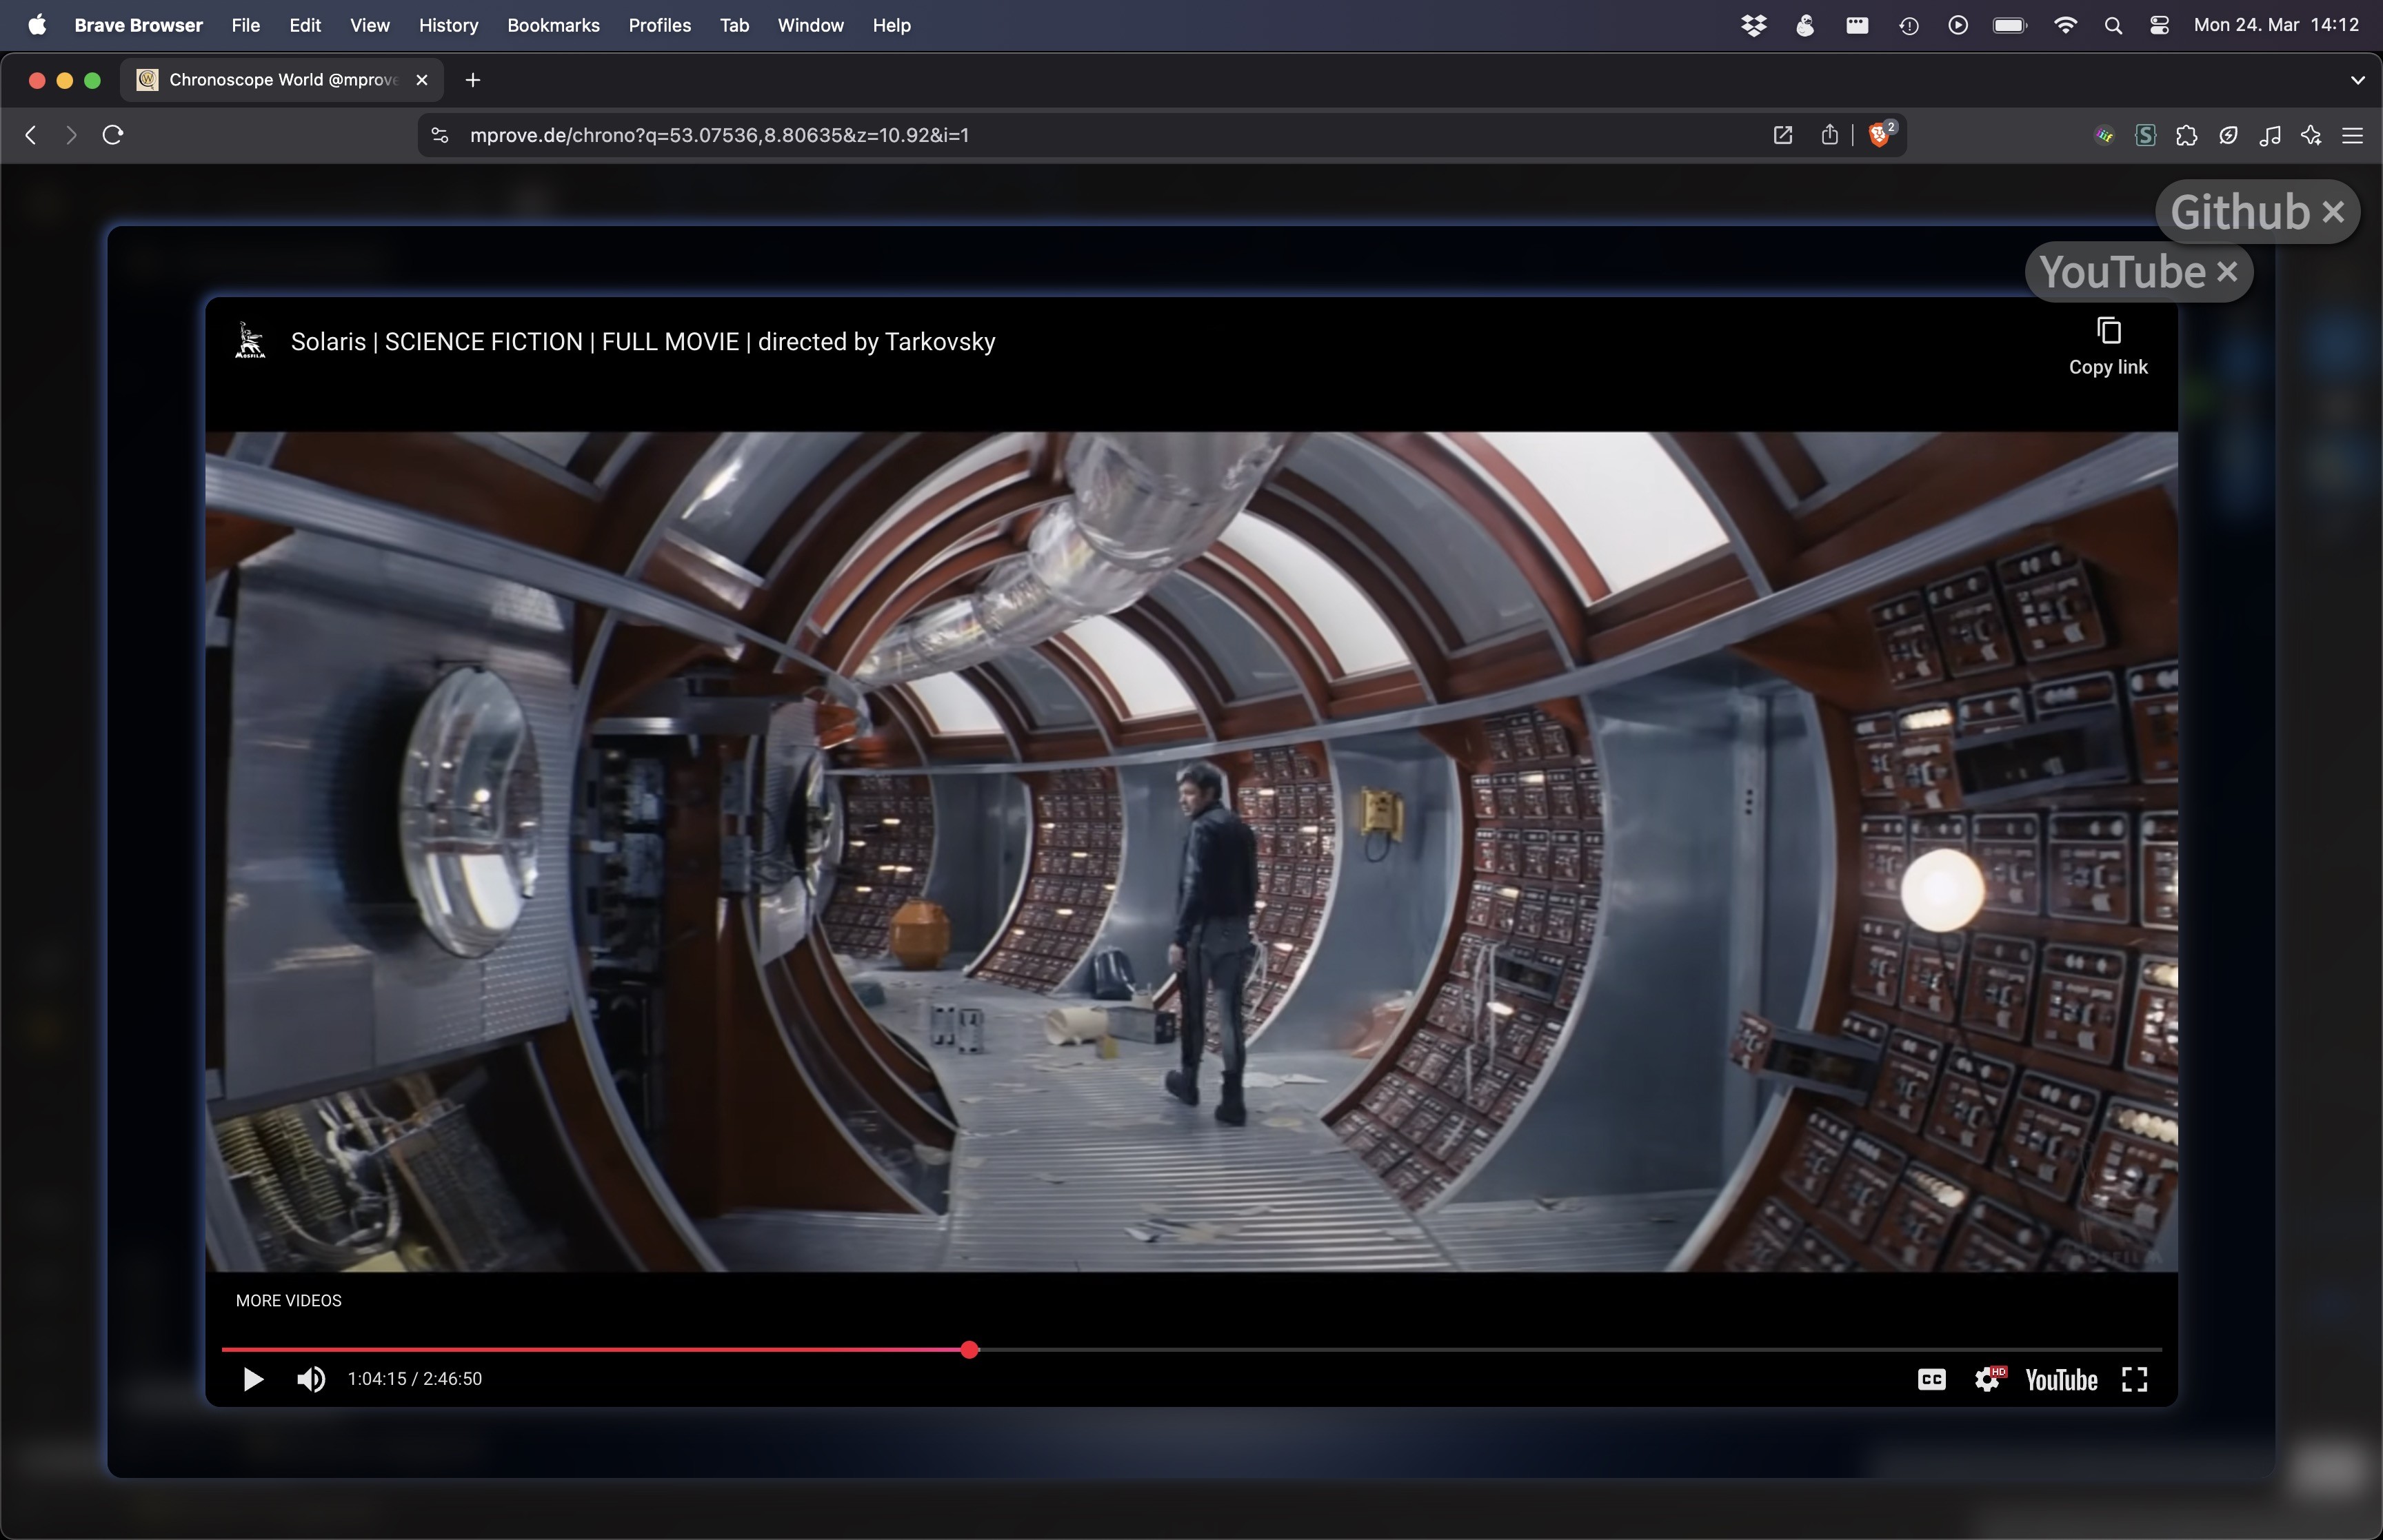Click the YouTube tag label
2383x1540 pixels.
(2122, 272)
